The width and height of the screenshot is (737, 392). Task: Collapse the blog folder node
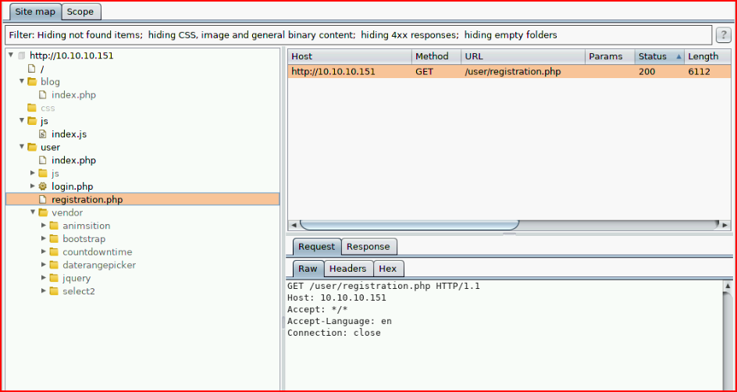coord(22,82)
